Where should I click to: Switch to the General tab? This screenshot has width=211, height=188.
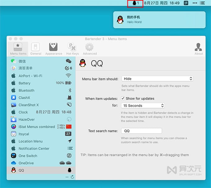point(36,49)
